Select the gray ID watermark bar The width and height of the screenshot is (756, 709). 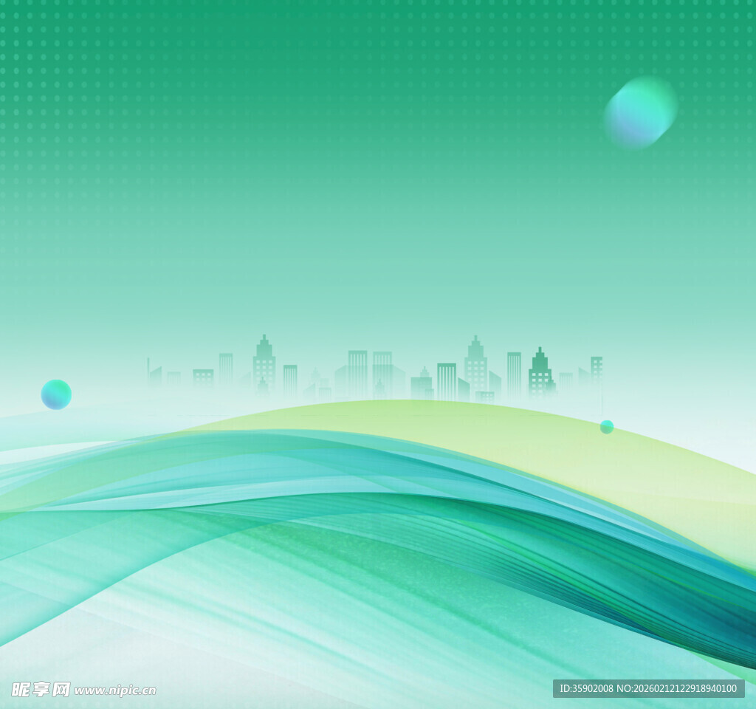point(648,689)
